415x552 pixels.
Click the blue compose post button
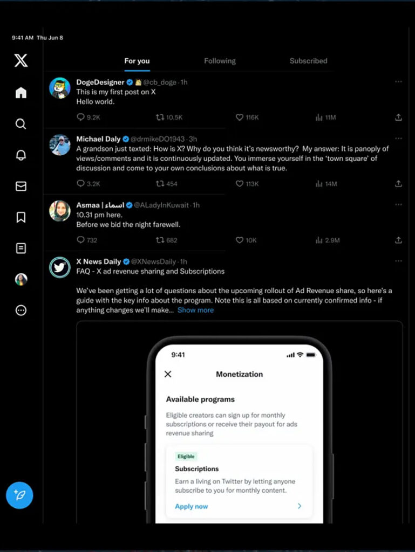pyautogui.click(x=19, y=495)
